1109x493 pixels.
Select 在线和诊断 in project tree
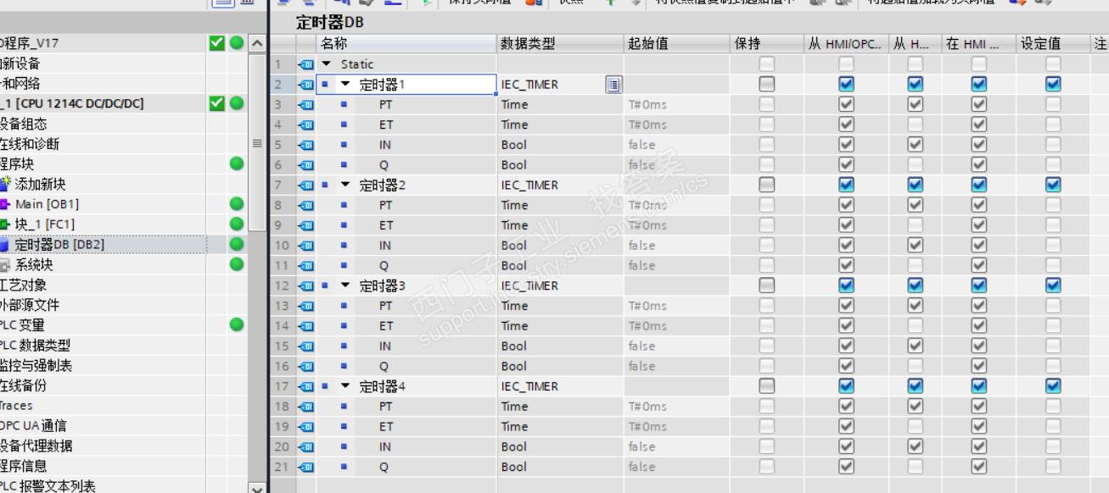pos(30,144)
